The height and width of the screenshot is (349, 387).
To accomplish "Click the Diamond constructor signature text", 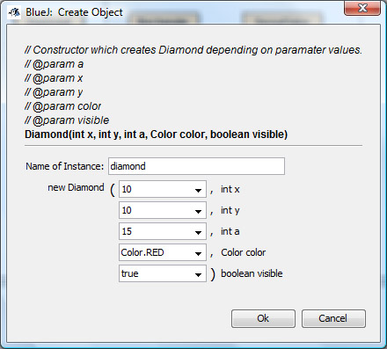I will [x=156, y=135].
